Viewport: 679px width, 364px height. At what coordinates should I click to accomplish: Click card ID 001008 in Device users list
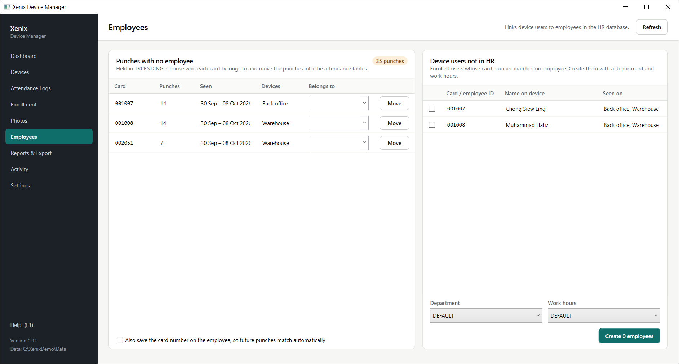456,125
